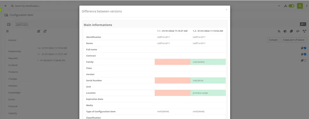Uncheck the version 1.1 checkbox
Image resolution: width=309 pixels, height=119 pixels.
point(305,54)
